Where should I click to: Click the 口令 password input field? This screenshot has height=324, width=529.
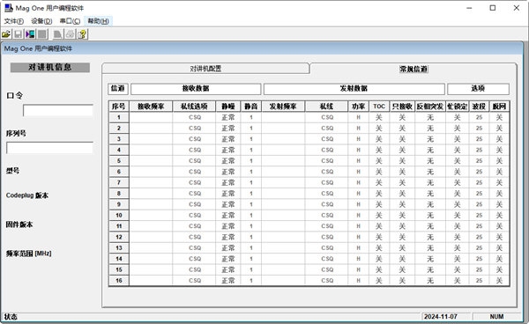click(58, 110)
